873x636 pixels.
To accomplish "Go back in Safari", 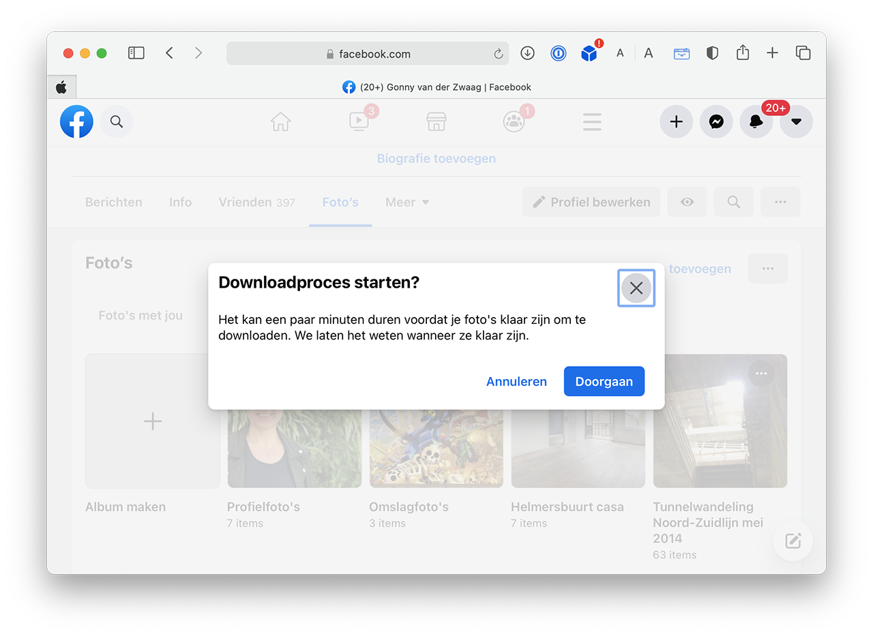I will [x=169, y=53].
